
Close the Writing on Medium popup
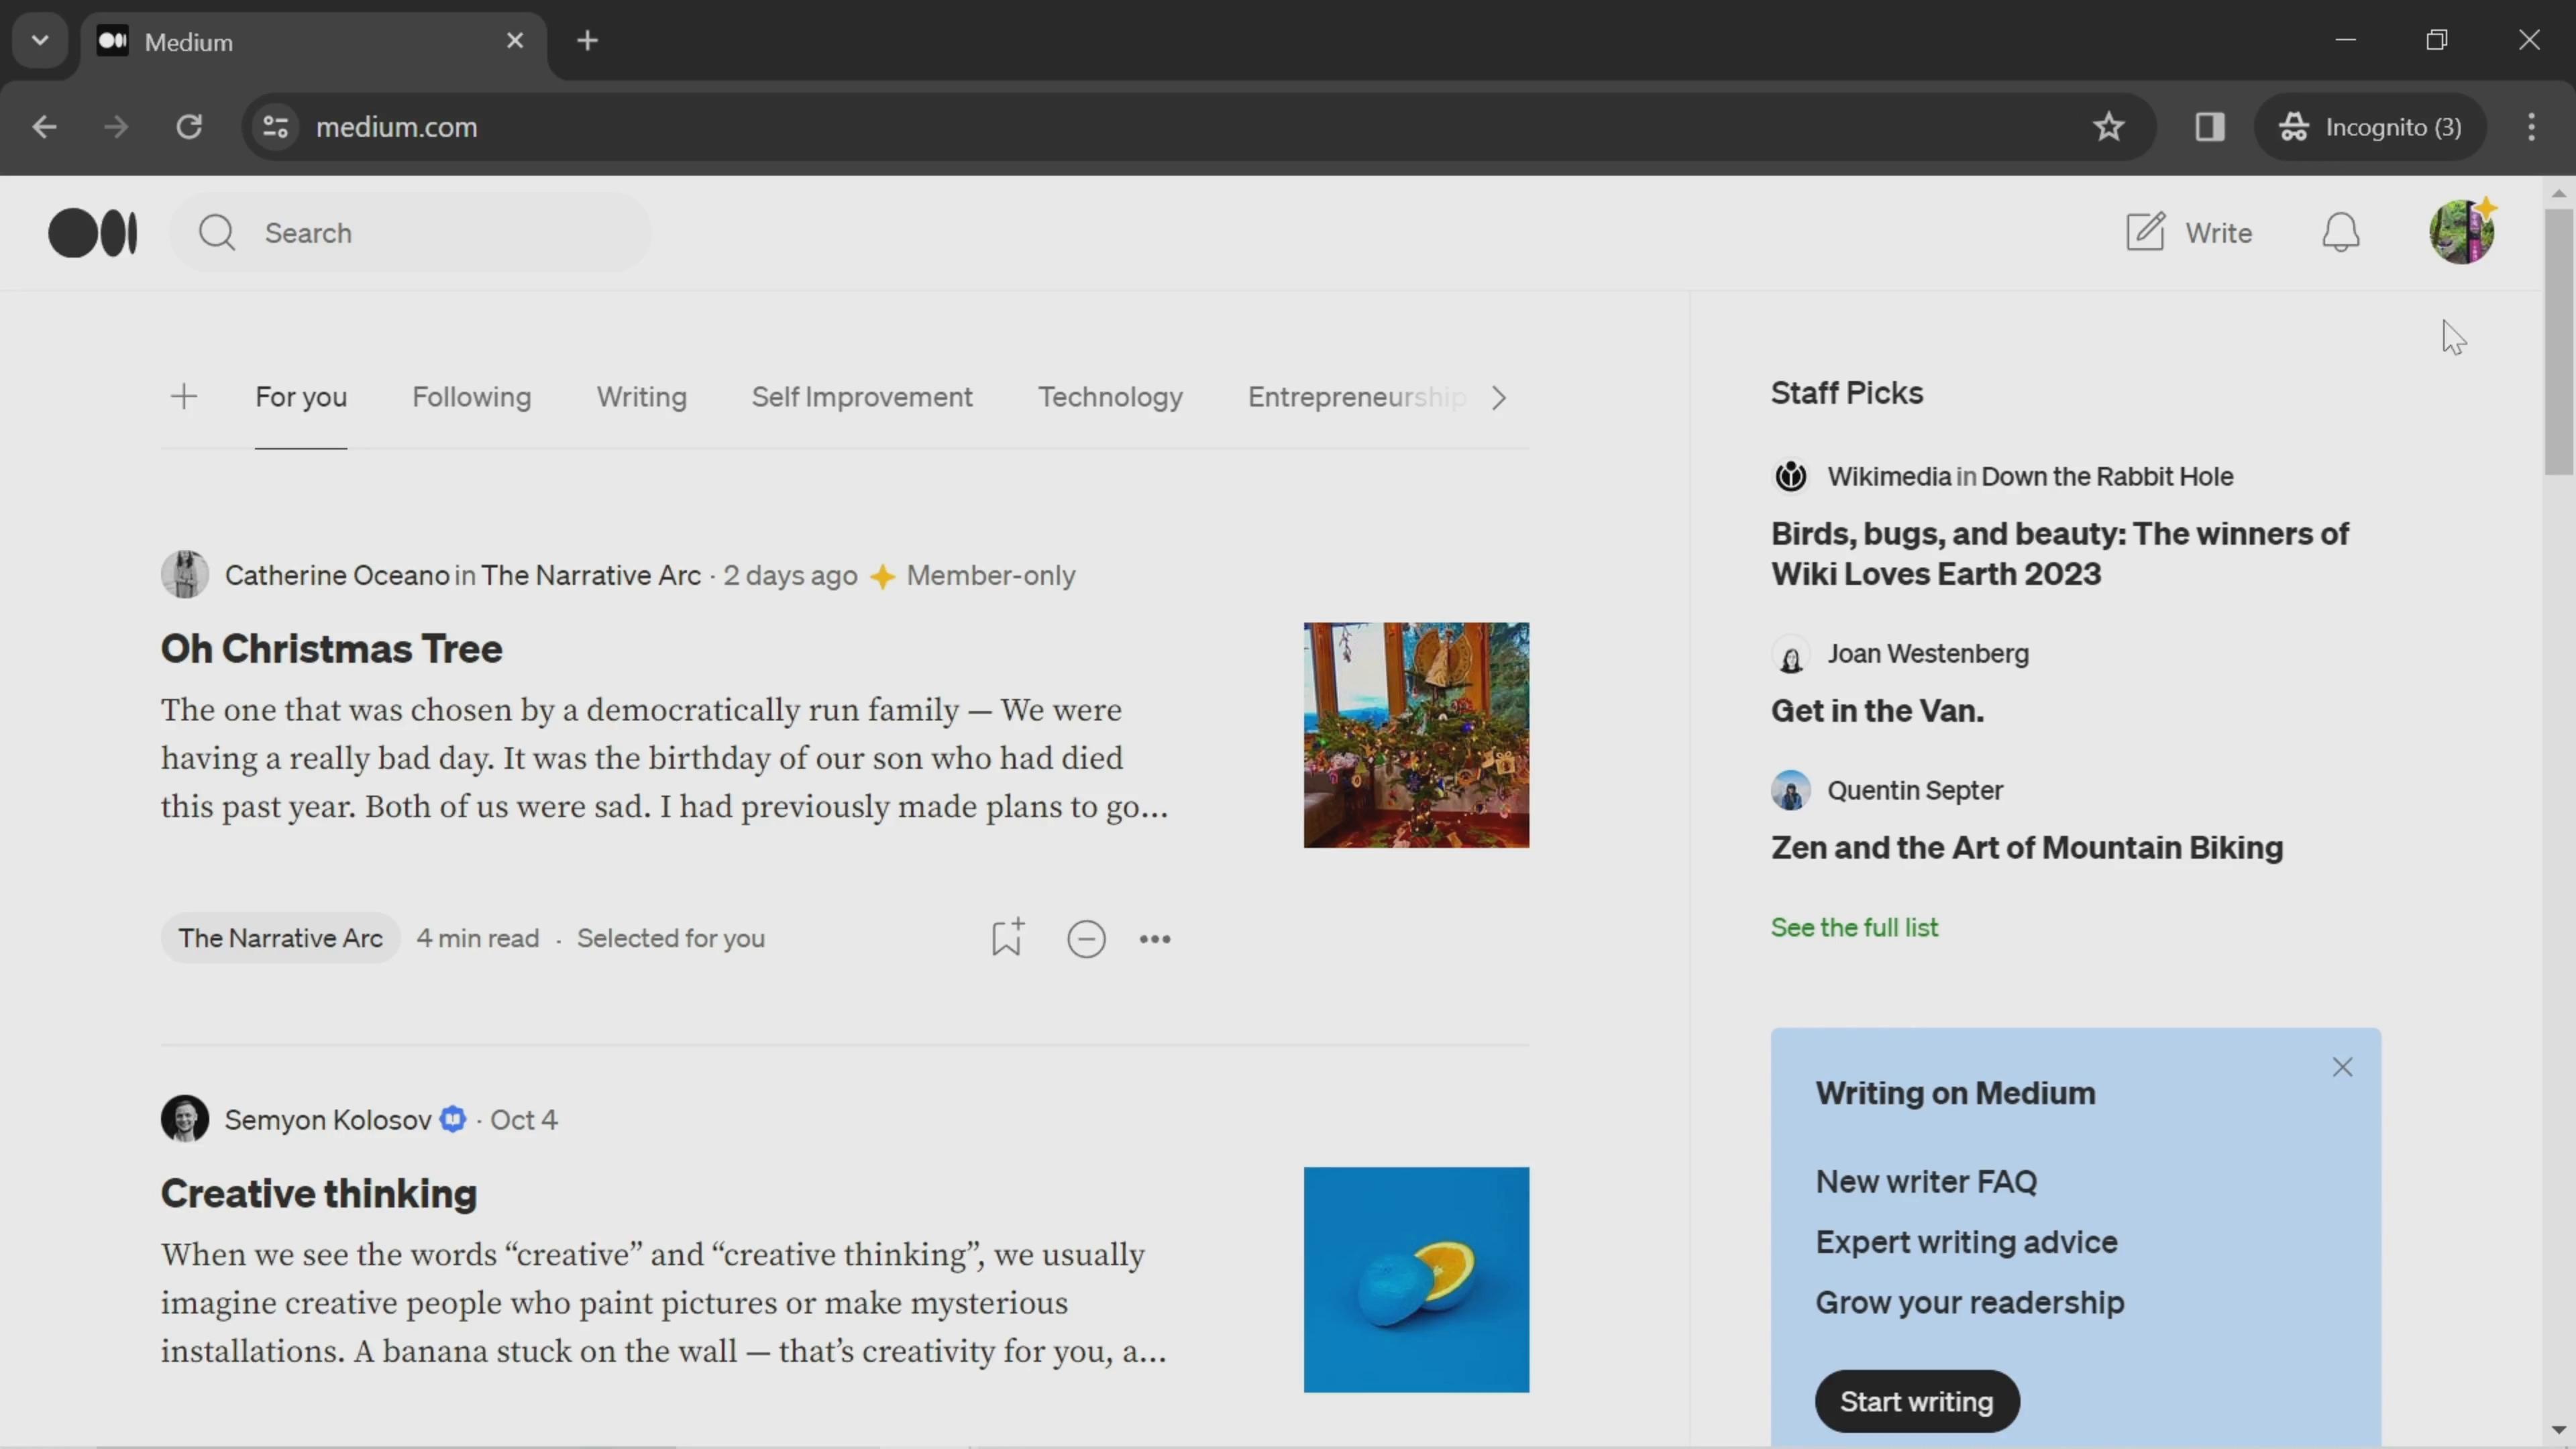(2341, 1067)
